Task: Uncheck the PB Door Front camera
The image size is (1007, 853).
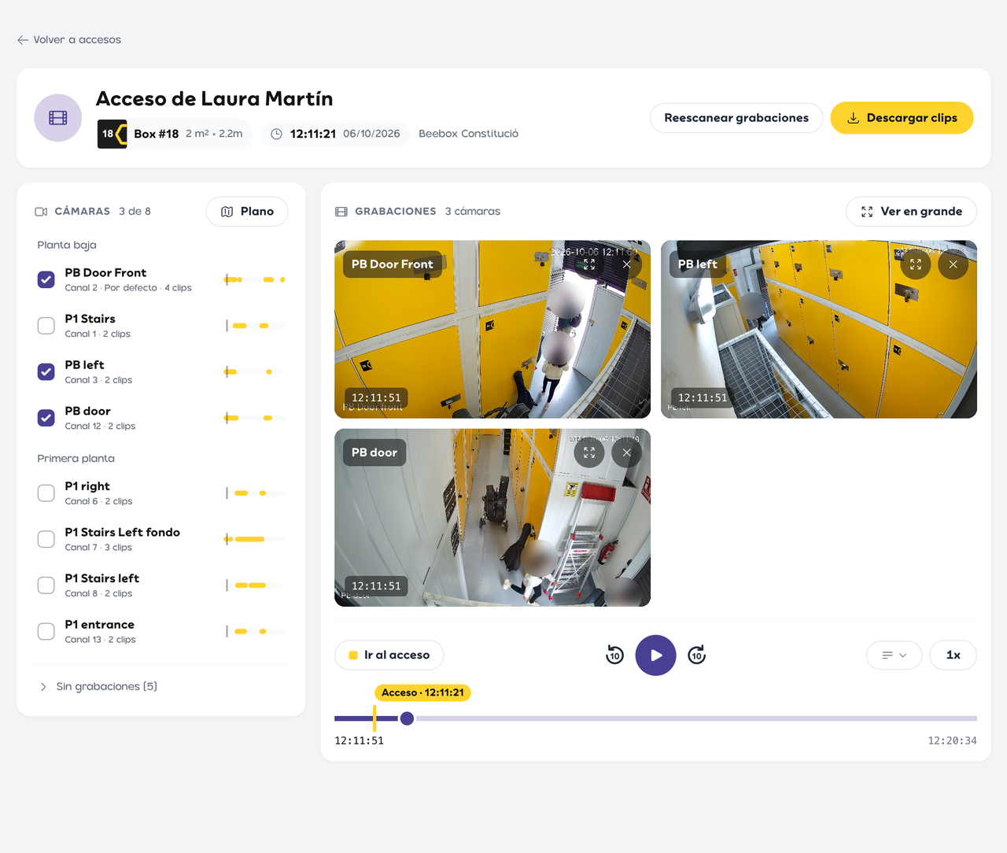Action: [46, 279]
